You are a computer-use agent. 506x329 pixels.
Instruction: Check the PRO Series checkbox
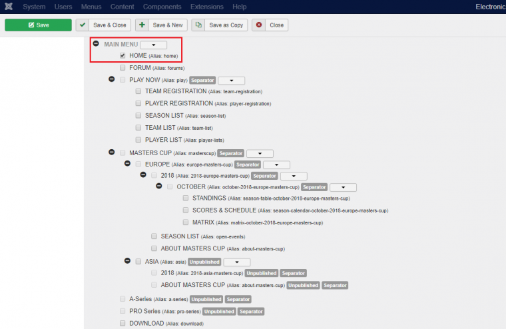pos(123,311)
